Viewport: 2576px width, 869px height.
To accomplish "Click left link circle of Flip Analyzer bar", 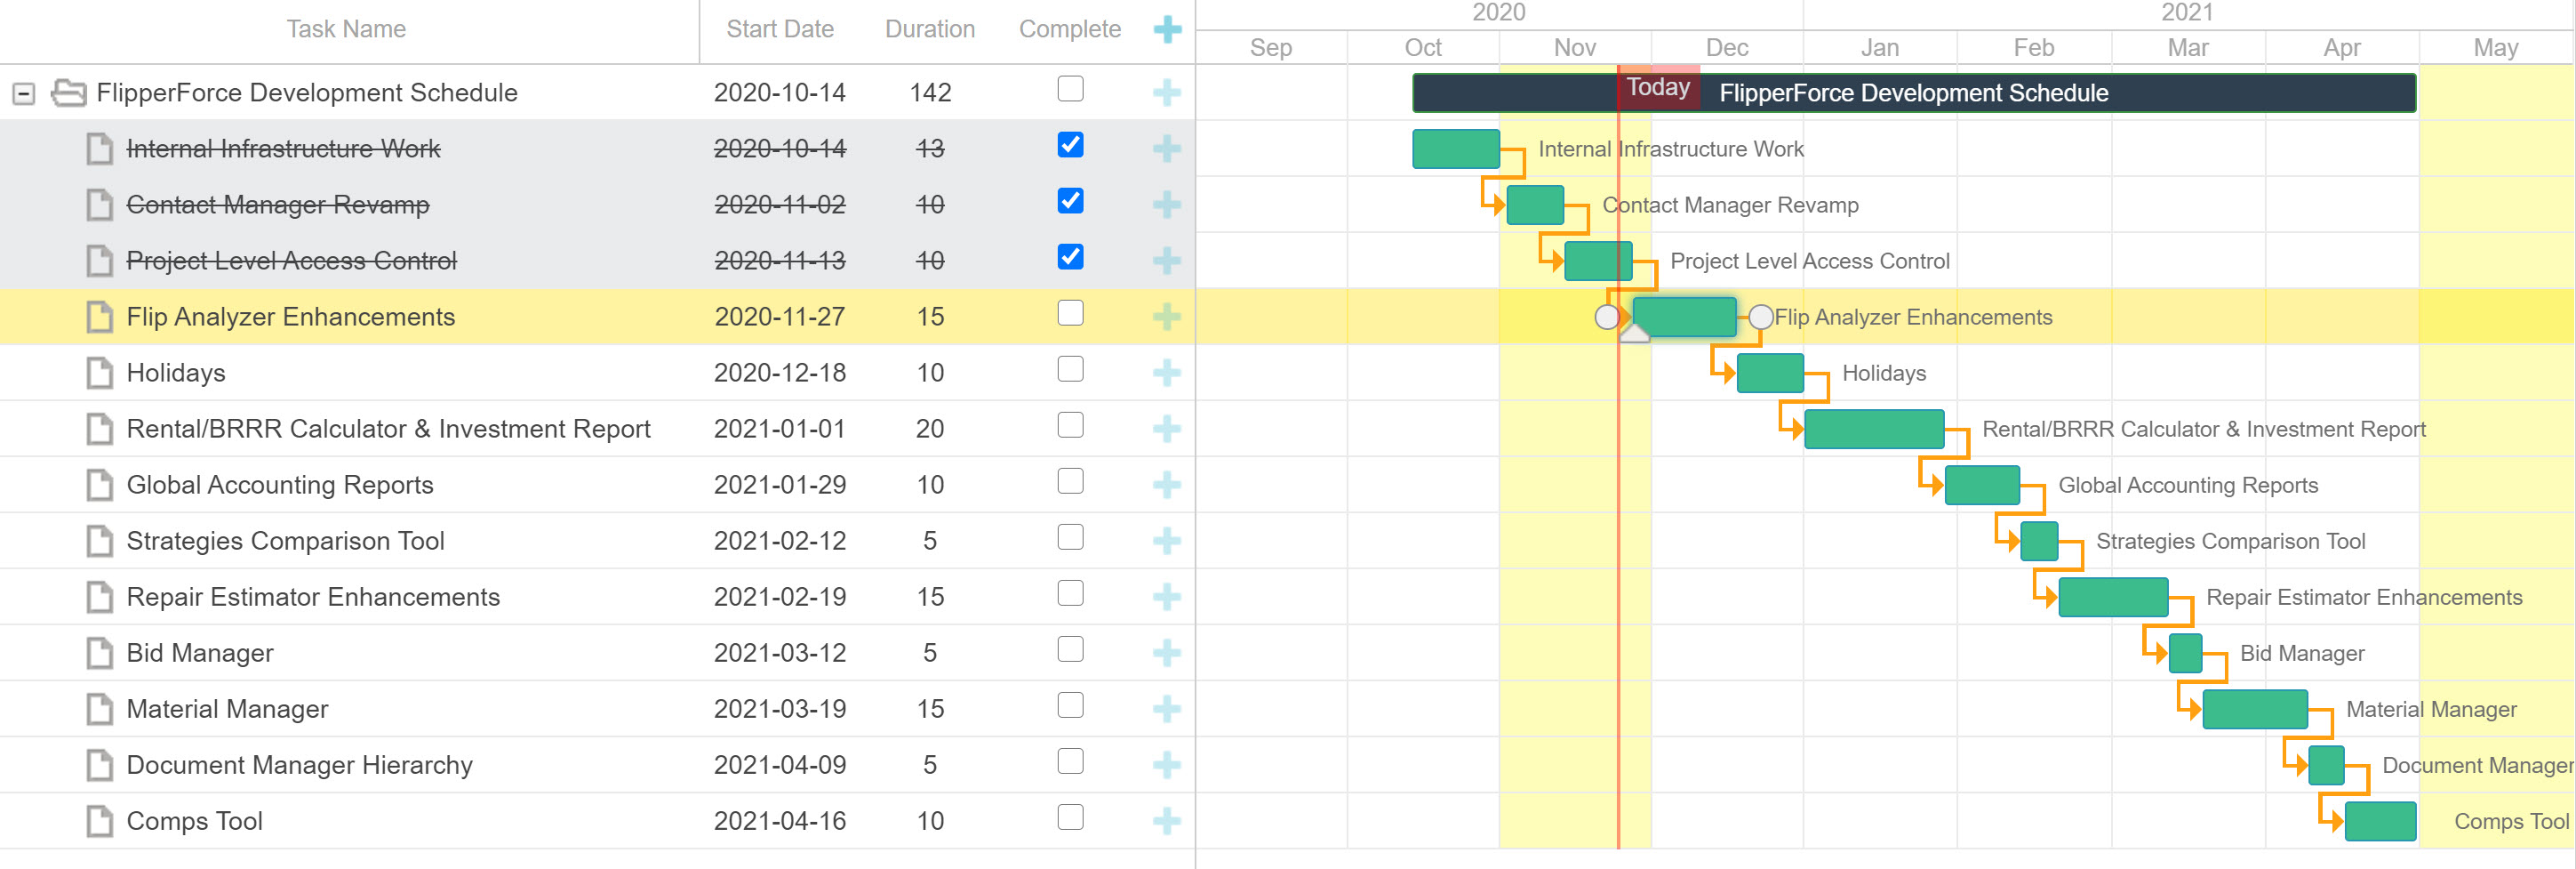I will click(x=1607, y=318).
